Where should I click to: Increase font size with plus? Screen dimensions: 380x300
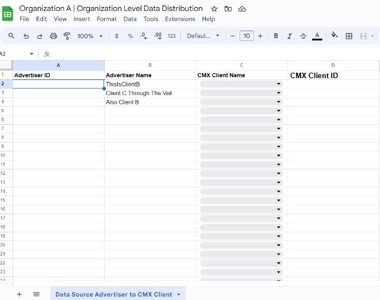click(x=260, y=36)
